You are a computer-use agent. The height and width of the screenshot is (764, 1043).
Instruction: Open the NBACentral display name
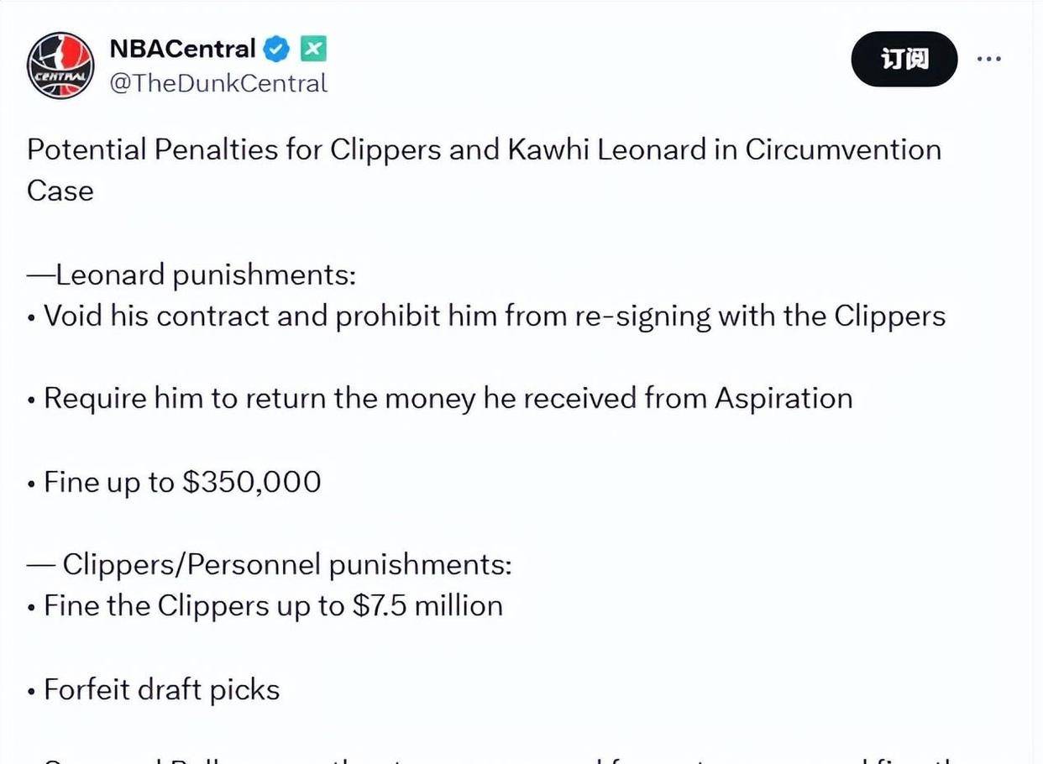tap(182, 50)
